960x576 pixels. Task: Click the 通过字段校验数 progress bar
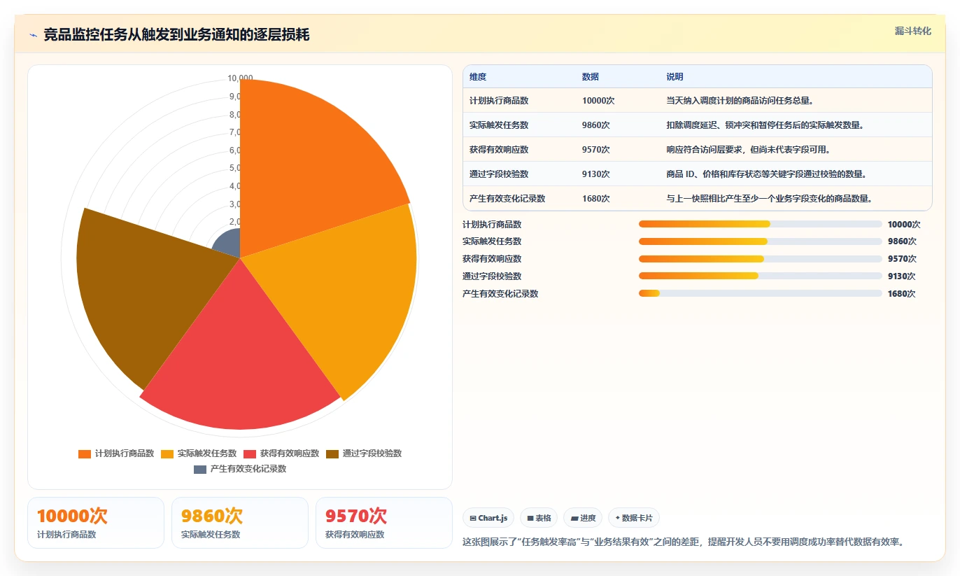point(760,276)
